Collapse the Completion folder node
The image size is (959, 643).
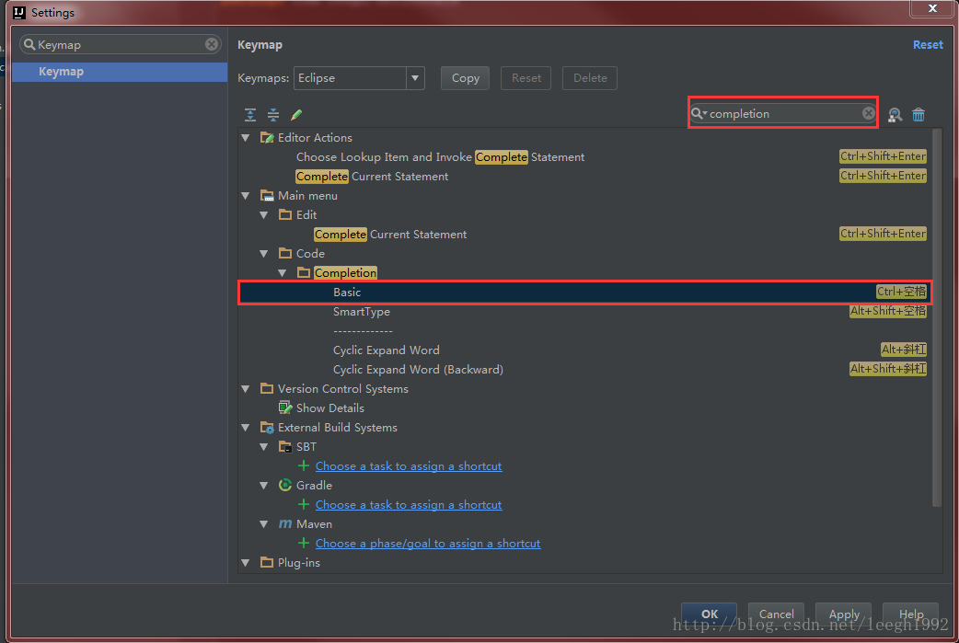tap(283, 273)
